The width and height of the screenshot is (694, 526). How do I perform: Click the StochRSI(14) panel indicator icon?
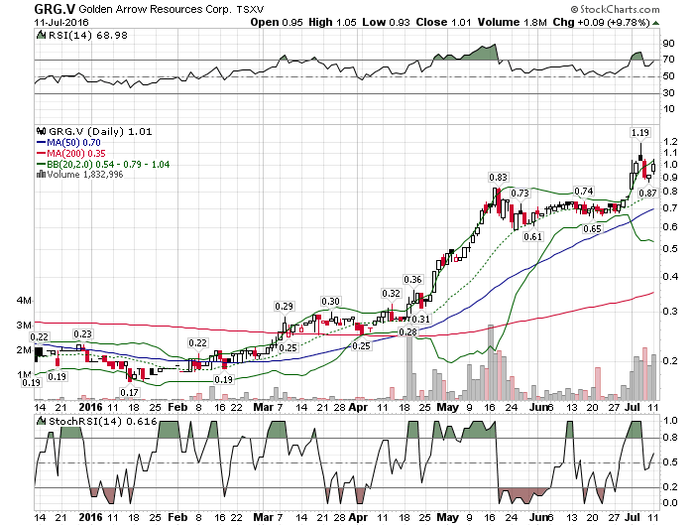tap(42, 422)
